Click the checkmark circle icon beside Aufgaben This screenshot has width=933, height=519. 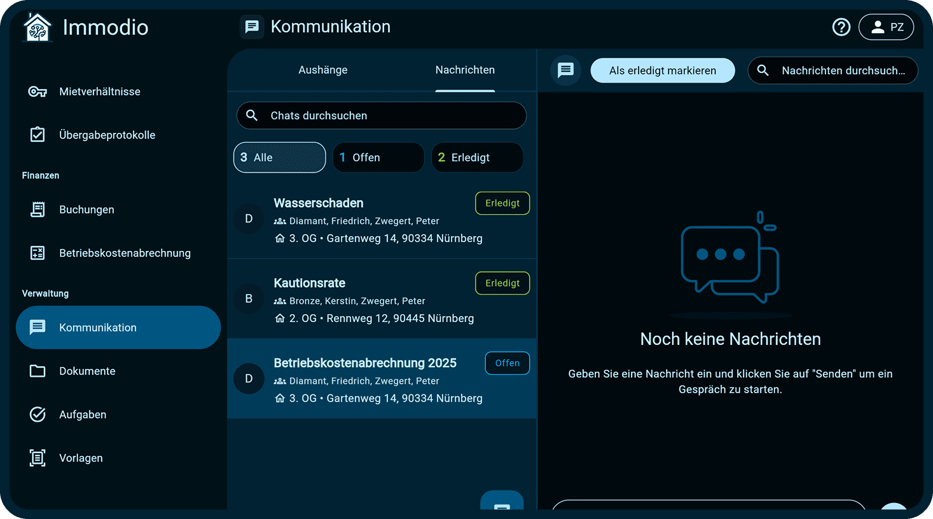click(x=38, y=414)
